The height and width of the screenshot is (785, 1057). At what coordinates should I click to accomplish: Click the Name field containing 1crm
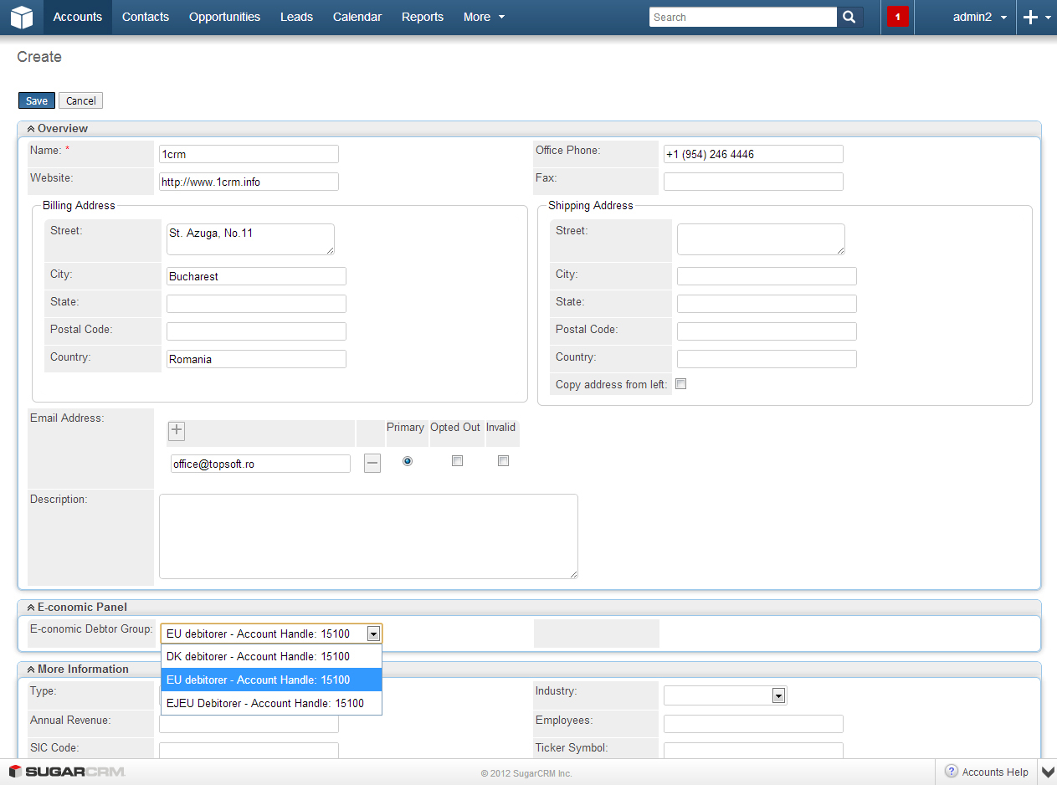(249, 154)
